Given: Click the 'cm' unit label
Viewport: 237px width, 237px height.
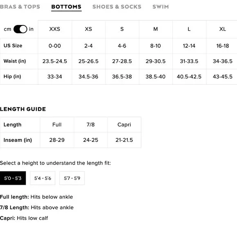Looking at the screenshot, I should (7, 29).
